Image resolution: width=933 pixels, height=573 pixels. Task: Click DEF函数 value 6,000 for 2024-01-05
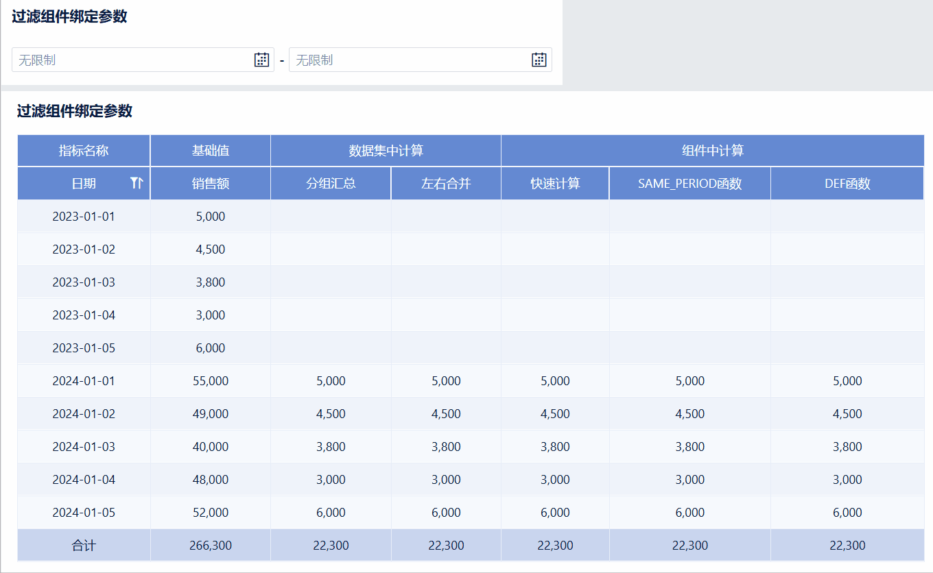847,513
